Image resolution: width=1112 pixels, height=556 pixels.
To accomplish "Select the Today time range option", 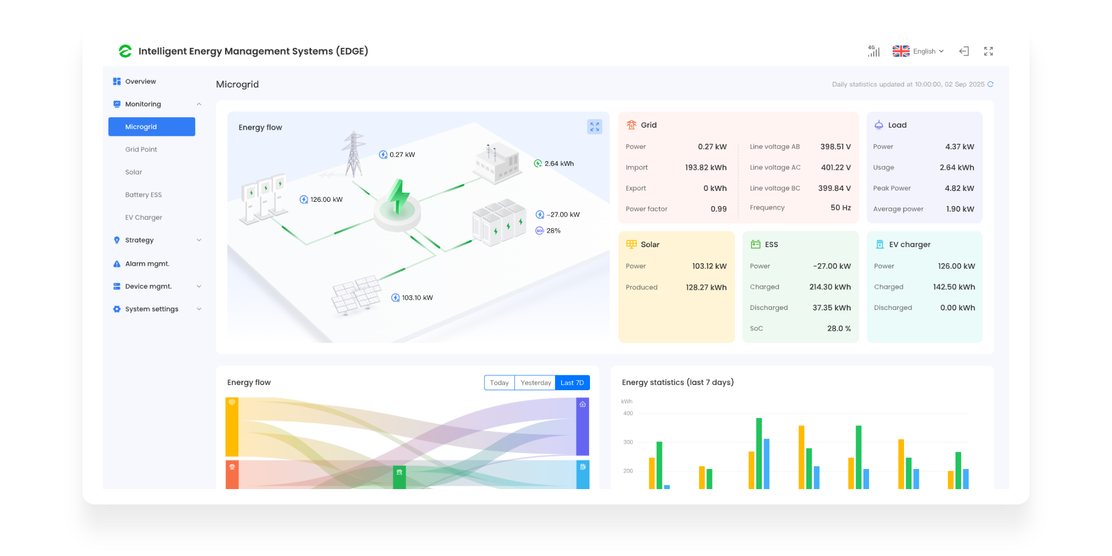I will (x=499, y=383).
